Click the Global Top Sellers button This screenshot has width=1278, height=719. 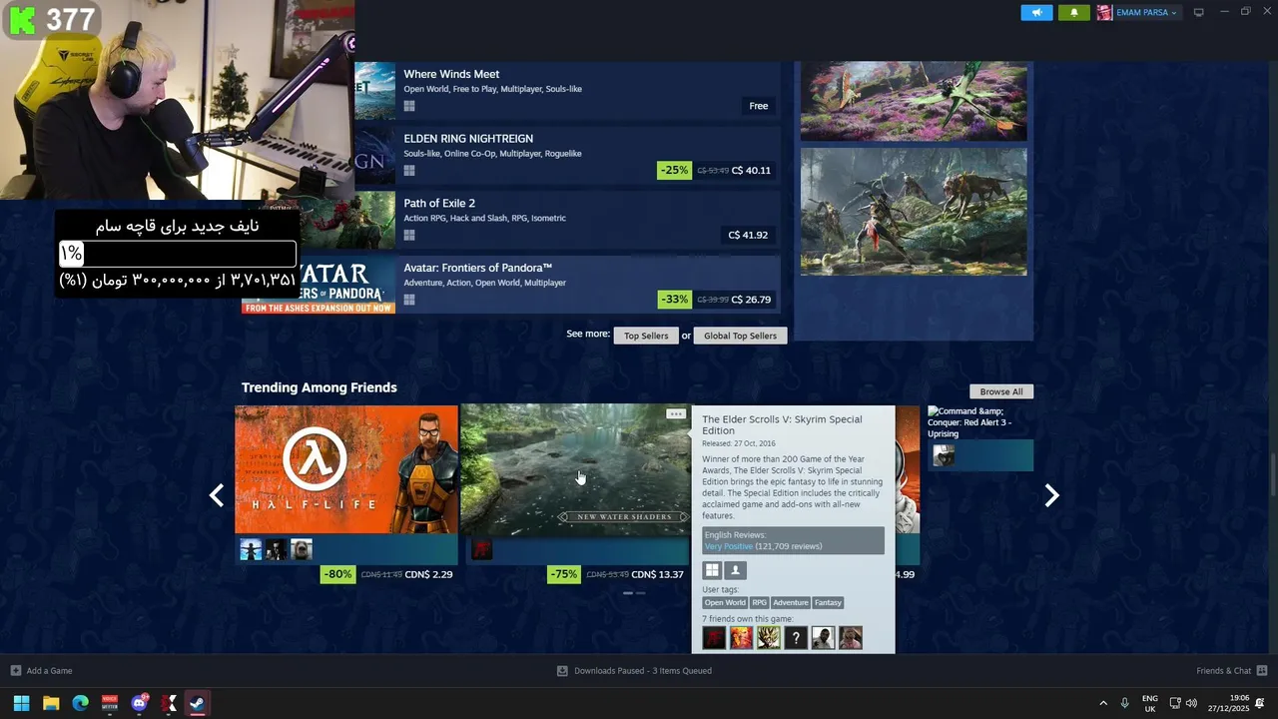(740, 336)
